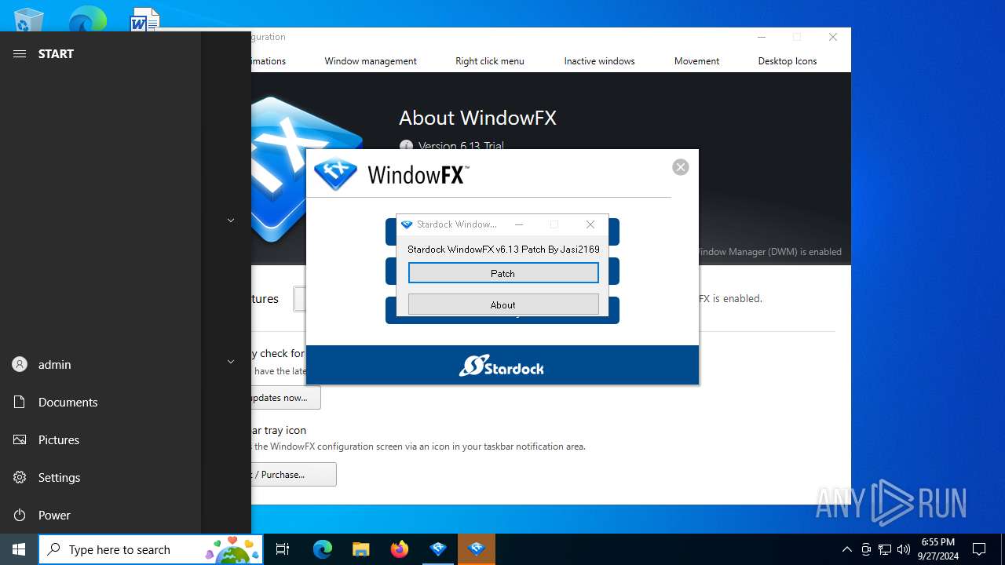Click the info icon beside Version 6.13 Trial
Screen dimensions: 1005x565
pos(406,146)
